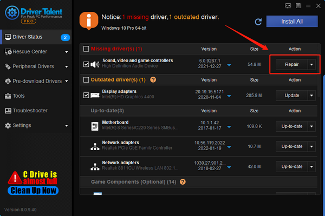Viewport: 325px width, 216px height.
Task: Open Tools from the sidebar
Action: [x=36, y=96]
